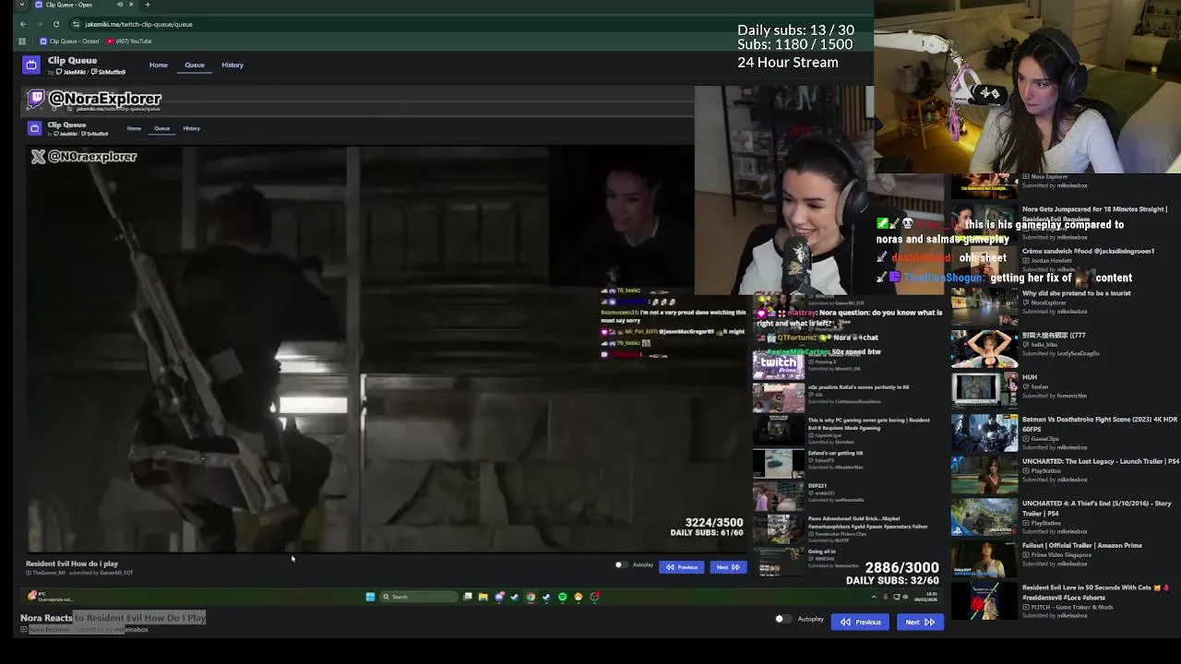Reload the page with the refresh icon

tap(56, 24)
